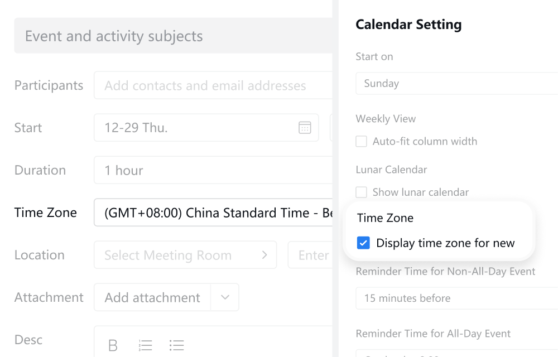Focus the Event and activity subjects field

coord(174,36)
